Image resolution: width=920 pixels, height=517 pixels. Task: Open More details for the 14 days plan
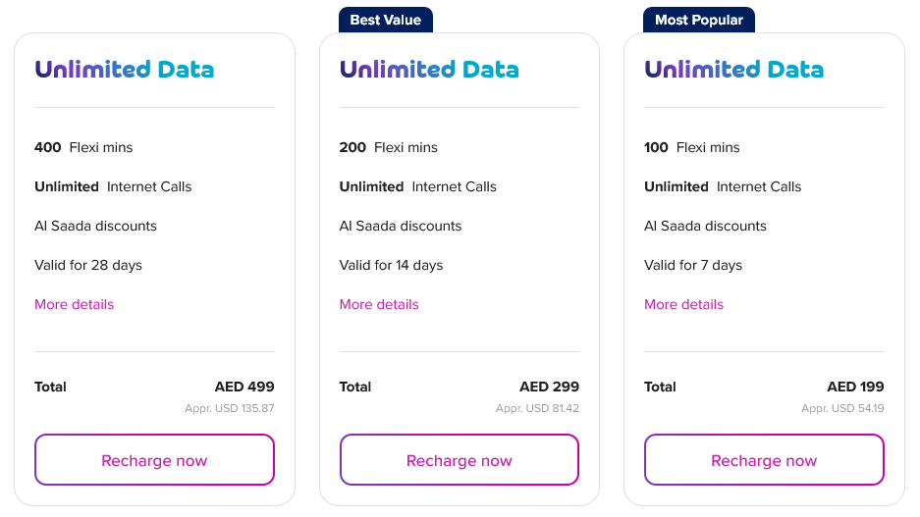click(x=379, y=304)
